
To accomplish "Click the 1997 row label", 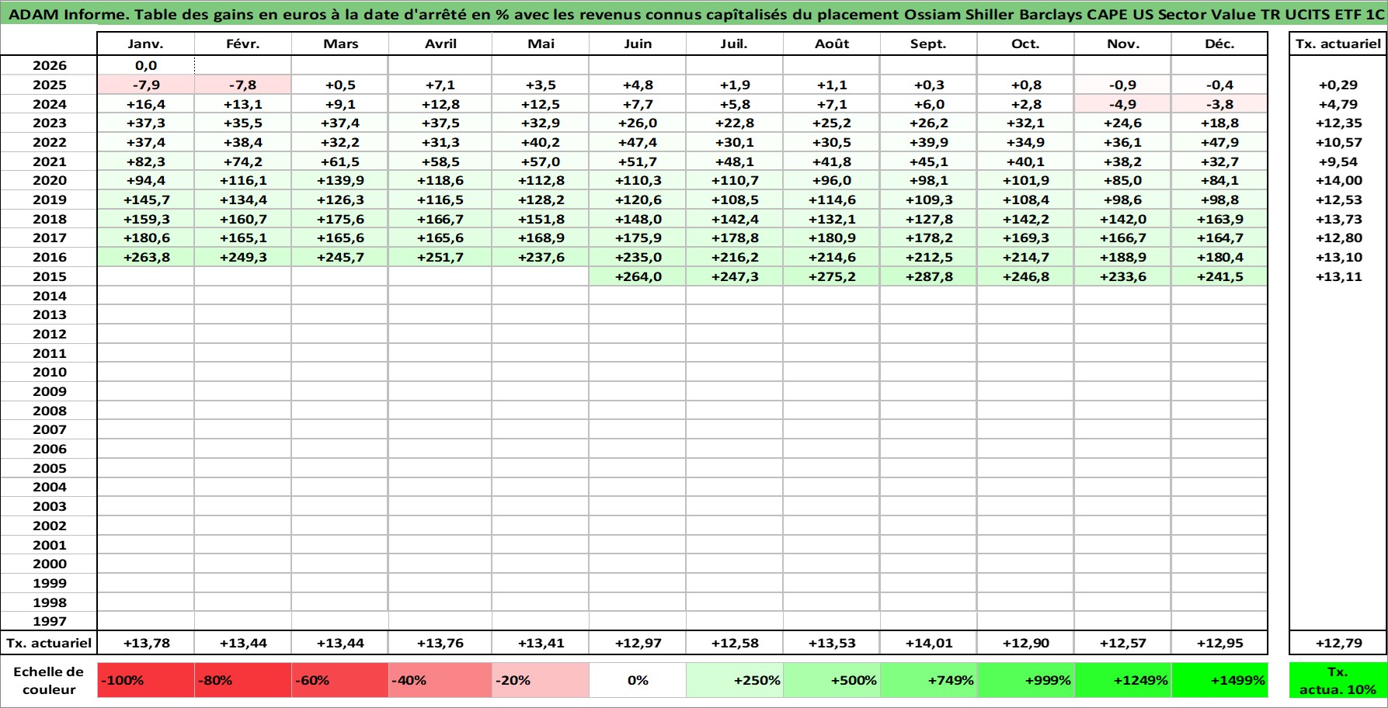I will tap(50, 621).
